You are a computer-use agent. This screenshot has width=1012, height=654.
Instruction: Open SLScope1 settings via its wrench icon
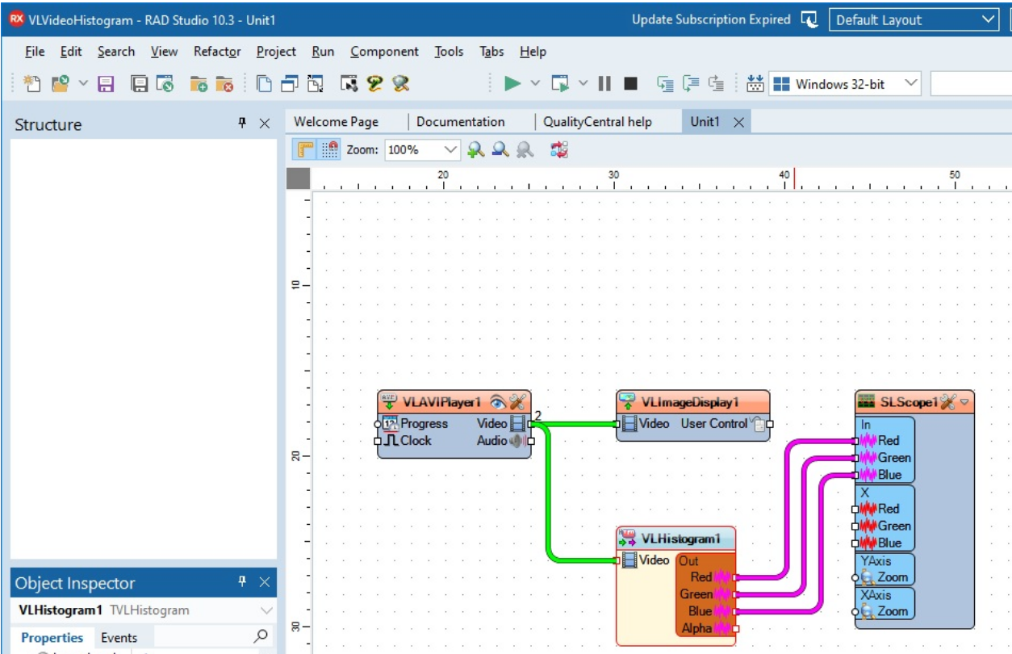[948, 402]
